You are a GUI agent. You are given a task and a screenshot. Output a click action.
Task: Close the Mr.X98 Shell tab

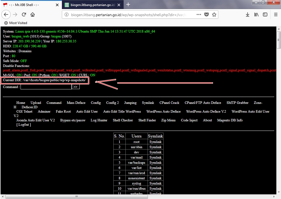click(57, 5)
